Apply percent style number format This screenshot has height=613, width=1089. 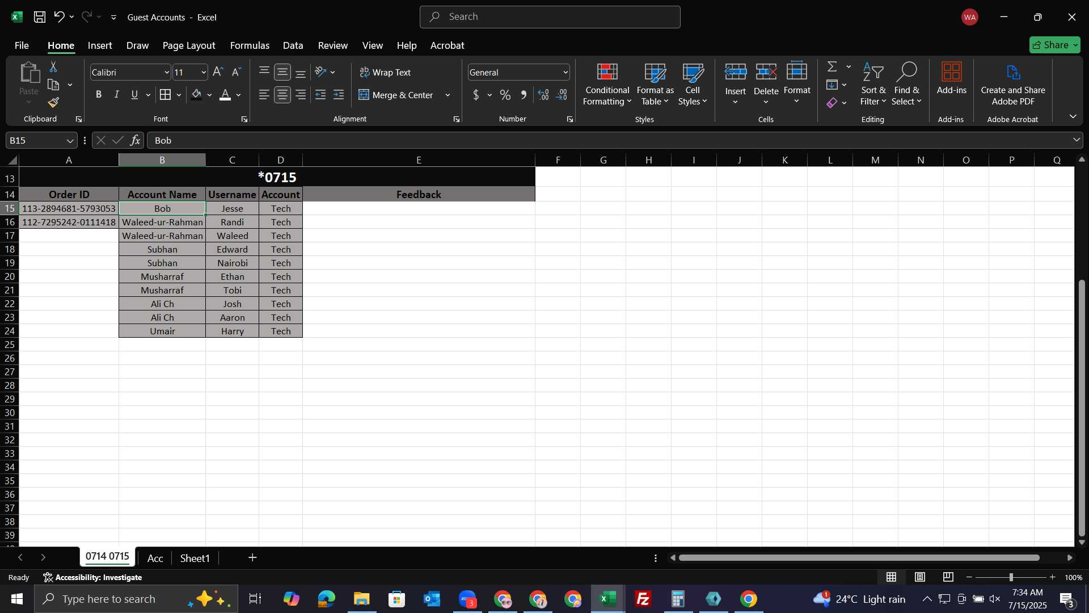505,95
